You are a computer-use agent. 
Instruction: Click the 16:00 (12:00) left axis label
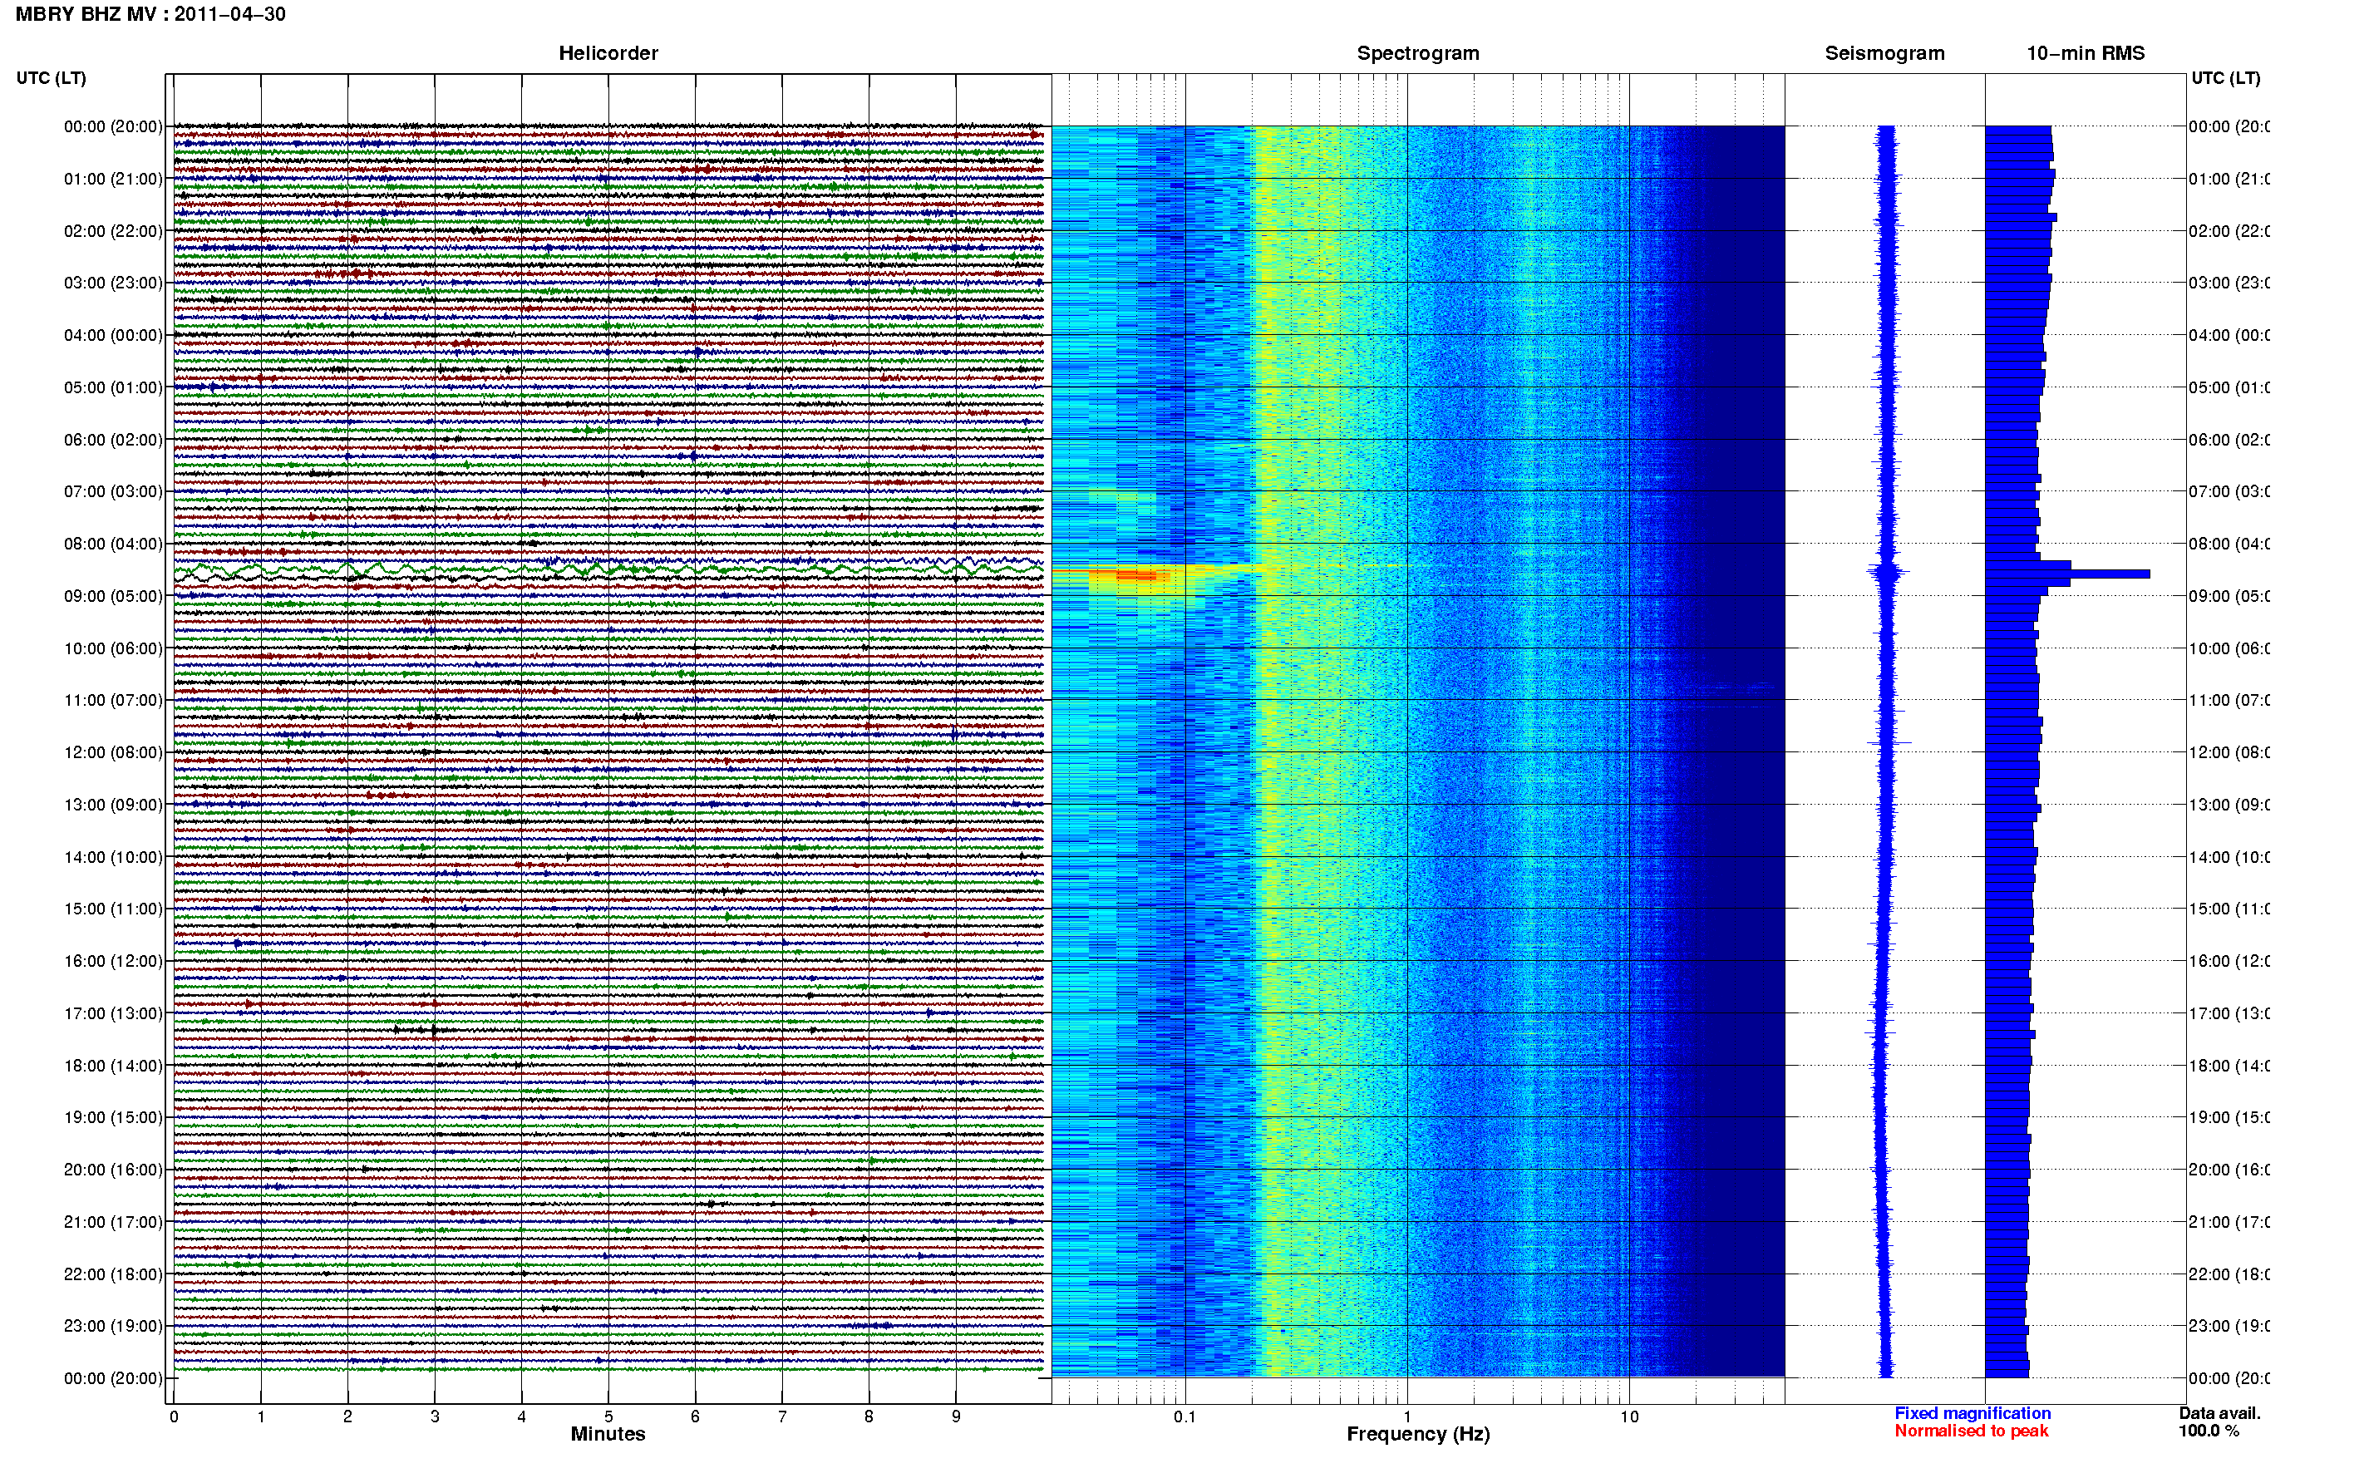click(113, 961)
